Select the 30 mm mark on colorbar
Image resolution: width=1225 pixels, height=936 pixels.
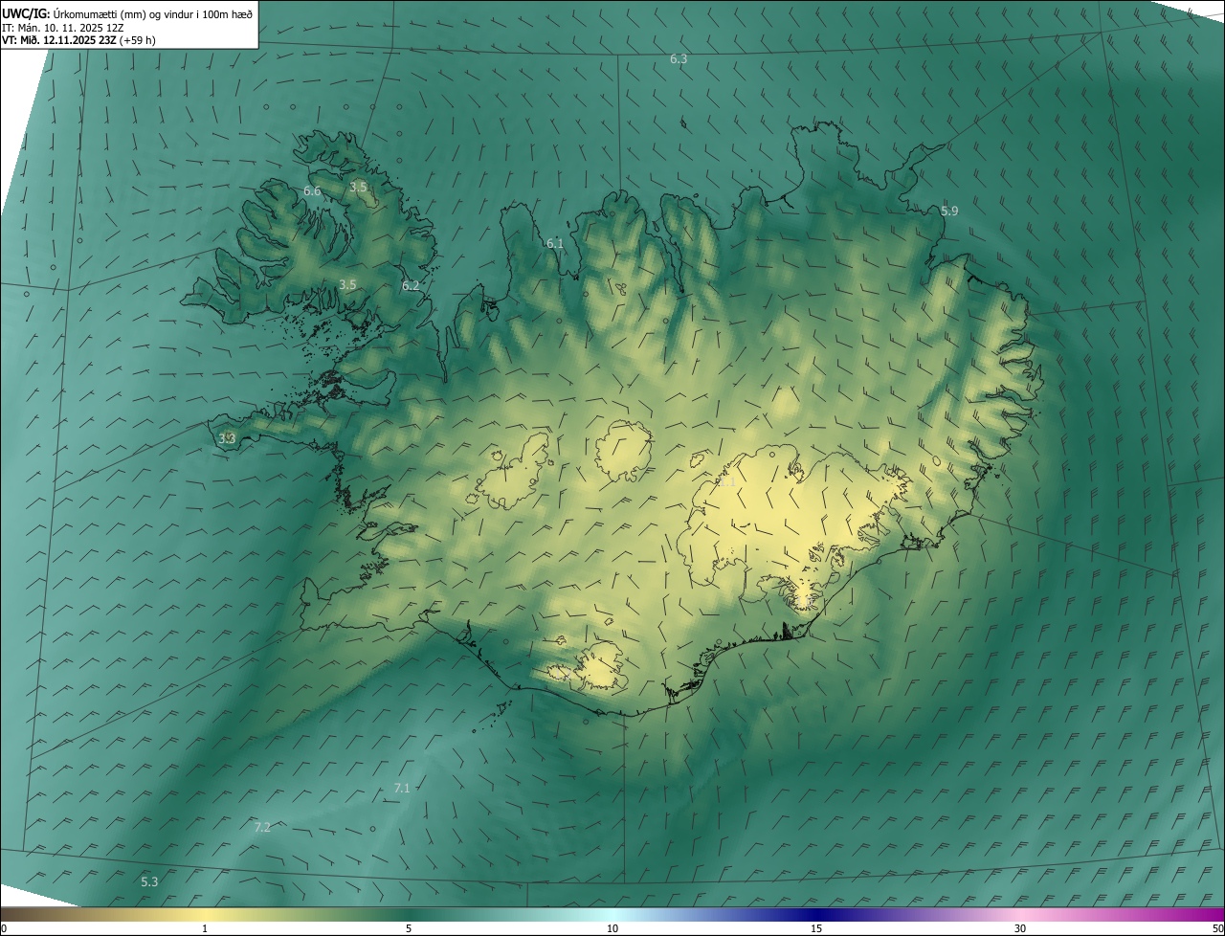[x=1020, y=928]
